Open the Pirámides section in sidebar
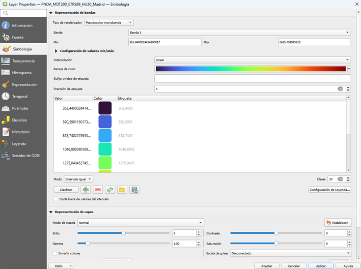The height and width of the screenshot is (269, 361). tap(20, 108)
